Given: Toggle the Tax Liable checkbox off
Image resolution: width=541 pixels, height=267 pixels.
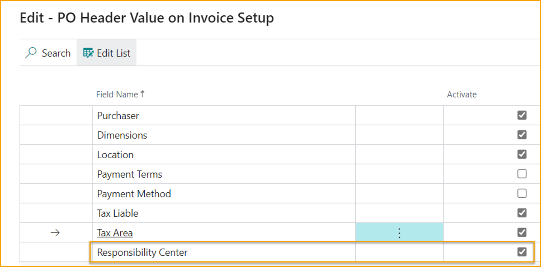Looking at the screenshot, I should [x=522, y=213].
